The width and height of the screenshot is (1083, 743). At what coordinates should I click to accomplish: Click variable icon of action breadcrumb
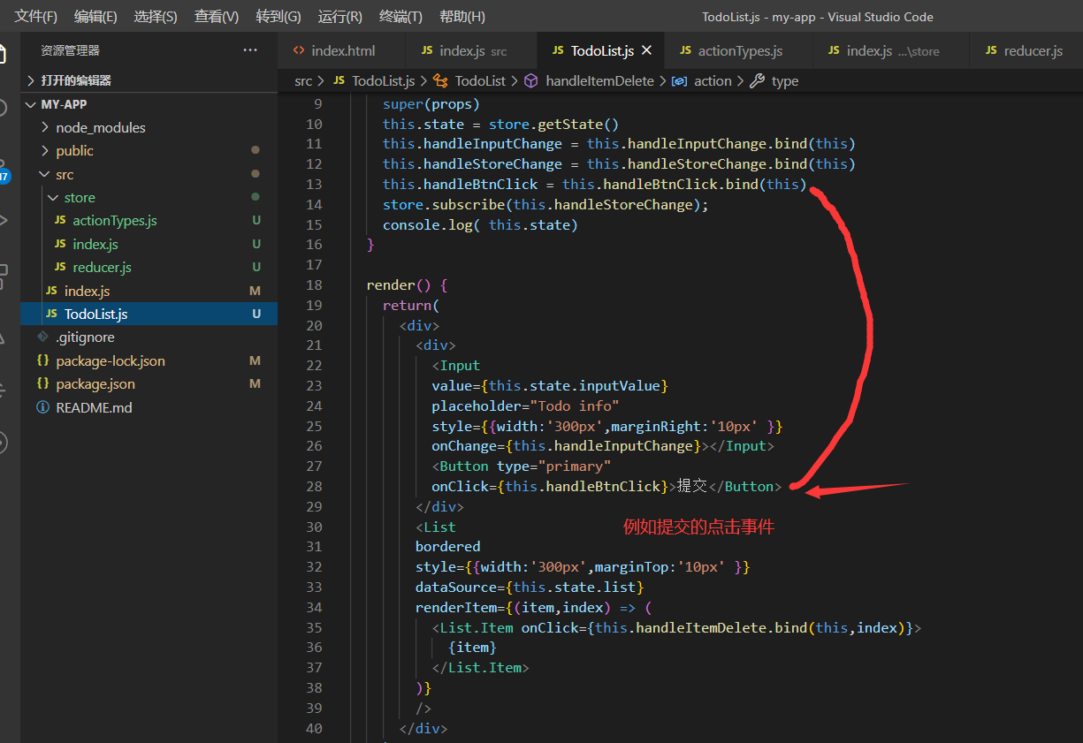pyautogui.click(x=680, y=81)
